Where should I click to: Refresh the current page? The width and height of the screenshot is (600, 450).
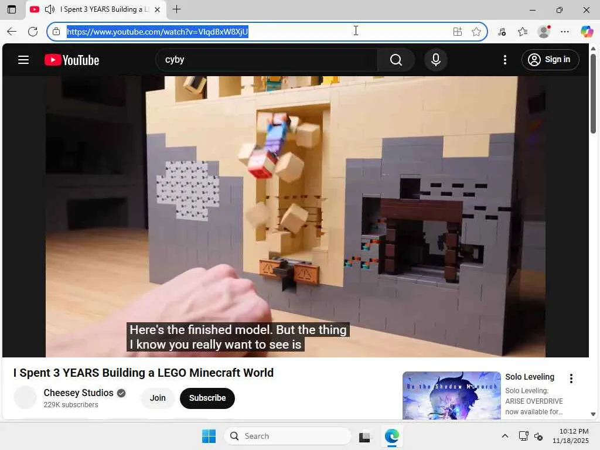[x=33, y=32]
